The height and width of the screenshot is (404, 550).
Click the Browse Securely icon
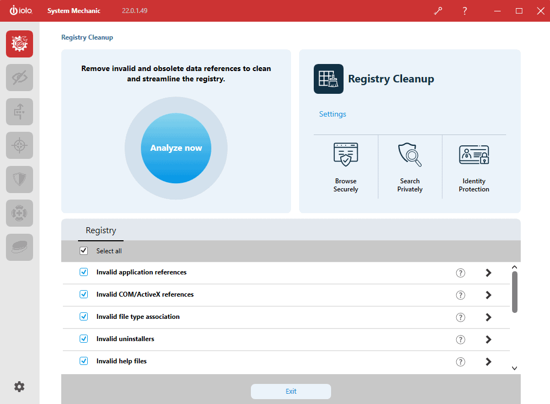pos(345,154)
